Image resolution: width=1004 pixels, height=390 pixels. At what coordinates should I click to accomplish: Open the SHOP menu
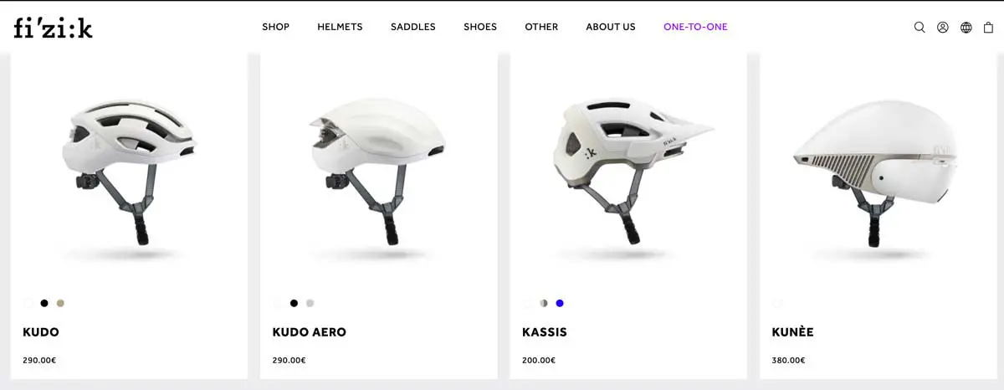click(275, 27)
